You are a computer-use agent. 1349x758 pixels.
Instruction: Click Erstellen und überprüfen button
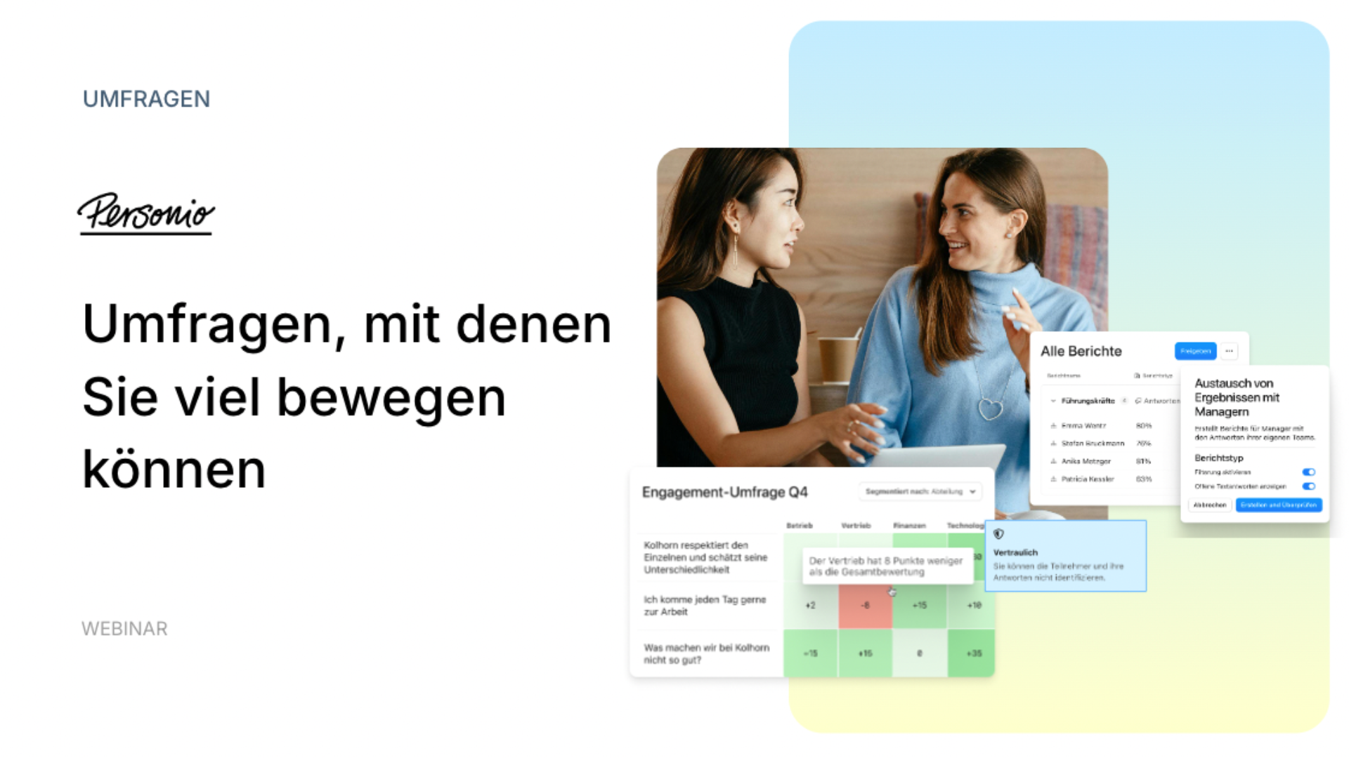click(1283, 505)
